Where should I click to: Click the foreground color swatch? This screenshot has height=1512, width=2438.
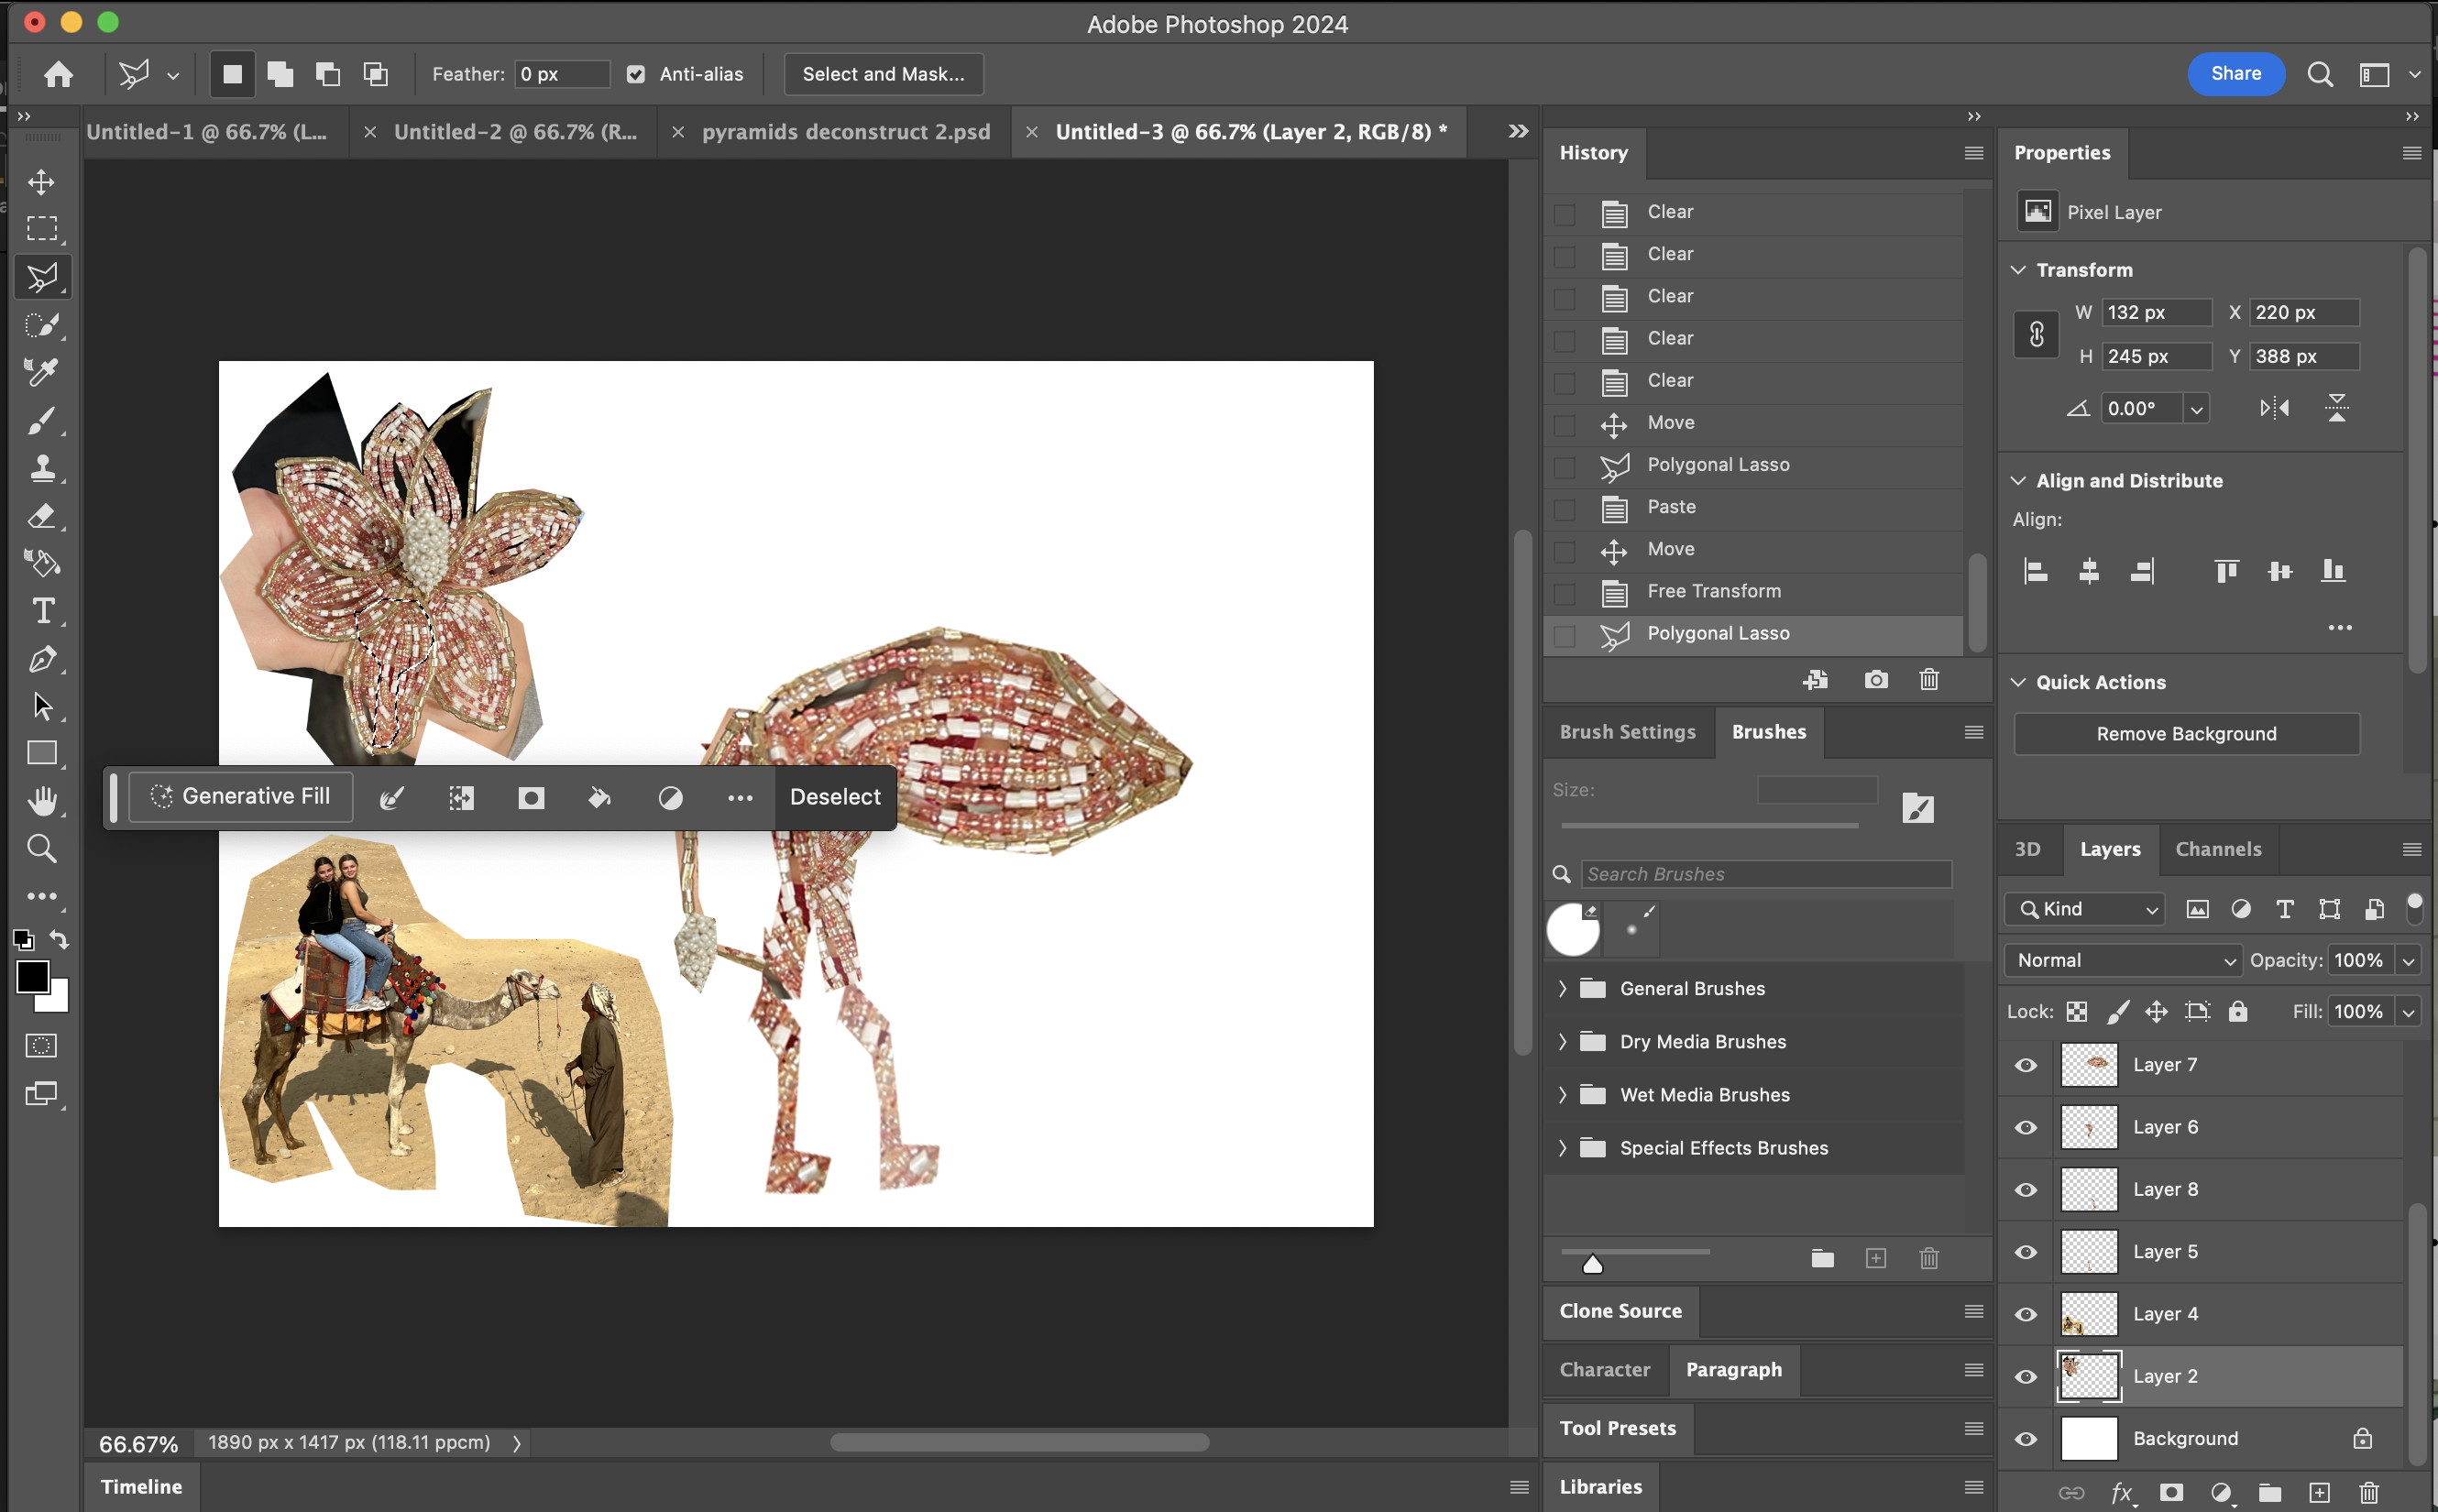click(x=31, y=976)
